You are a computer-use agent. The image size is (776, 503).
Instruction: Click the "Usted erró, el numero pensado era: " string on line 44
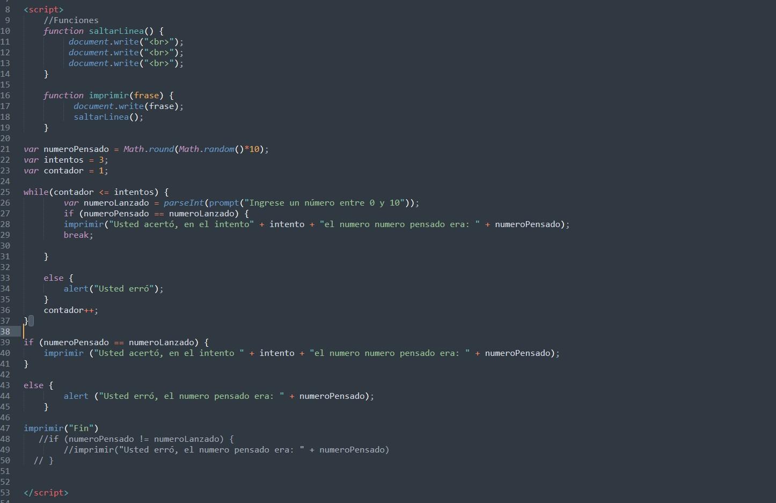(x=192, y=396)
